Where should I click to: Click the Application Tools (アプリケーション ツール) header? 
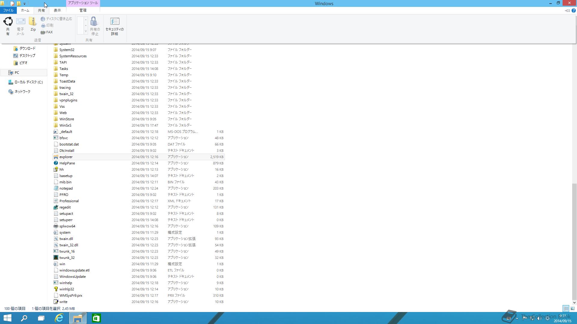[83, 3]
